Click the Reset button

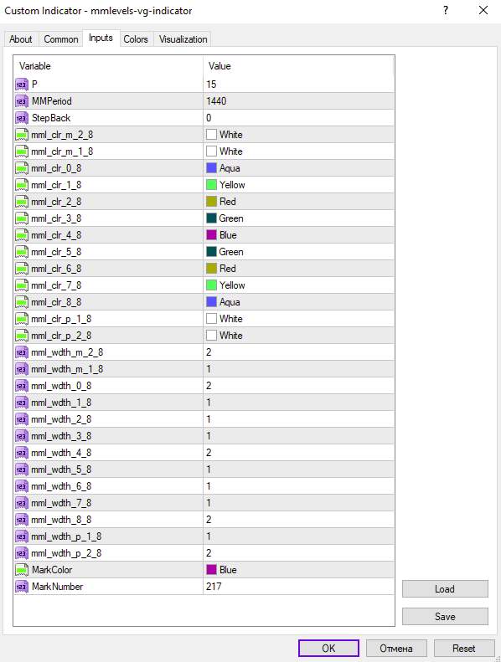click(464, 648)
